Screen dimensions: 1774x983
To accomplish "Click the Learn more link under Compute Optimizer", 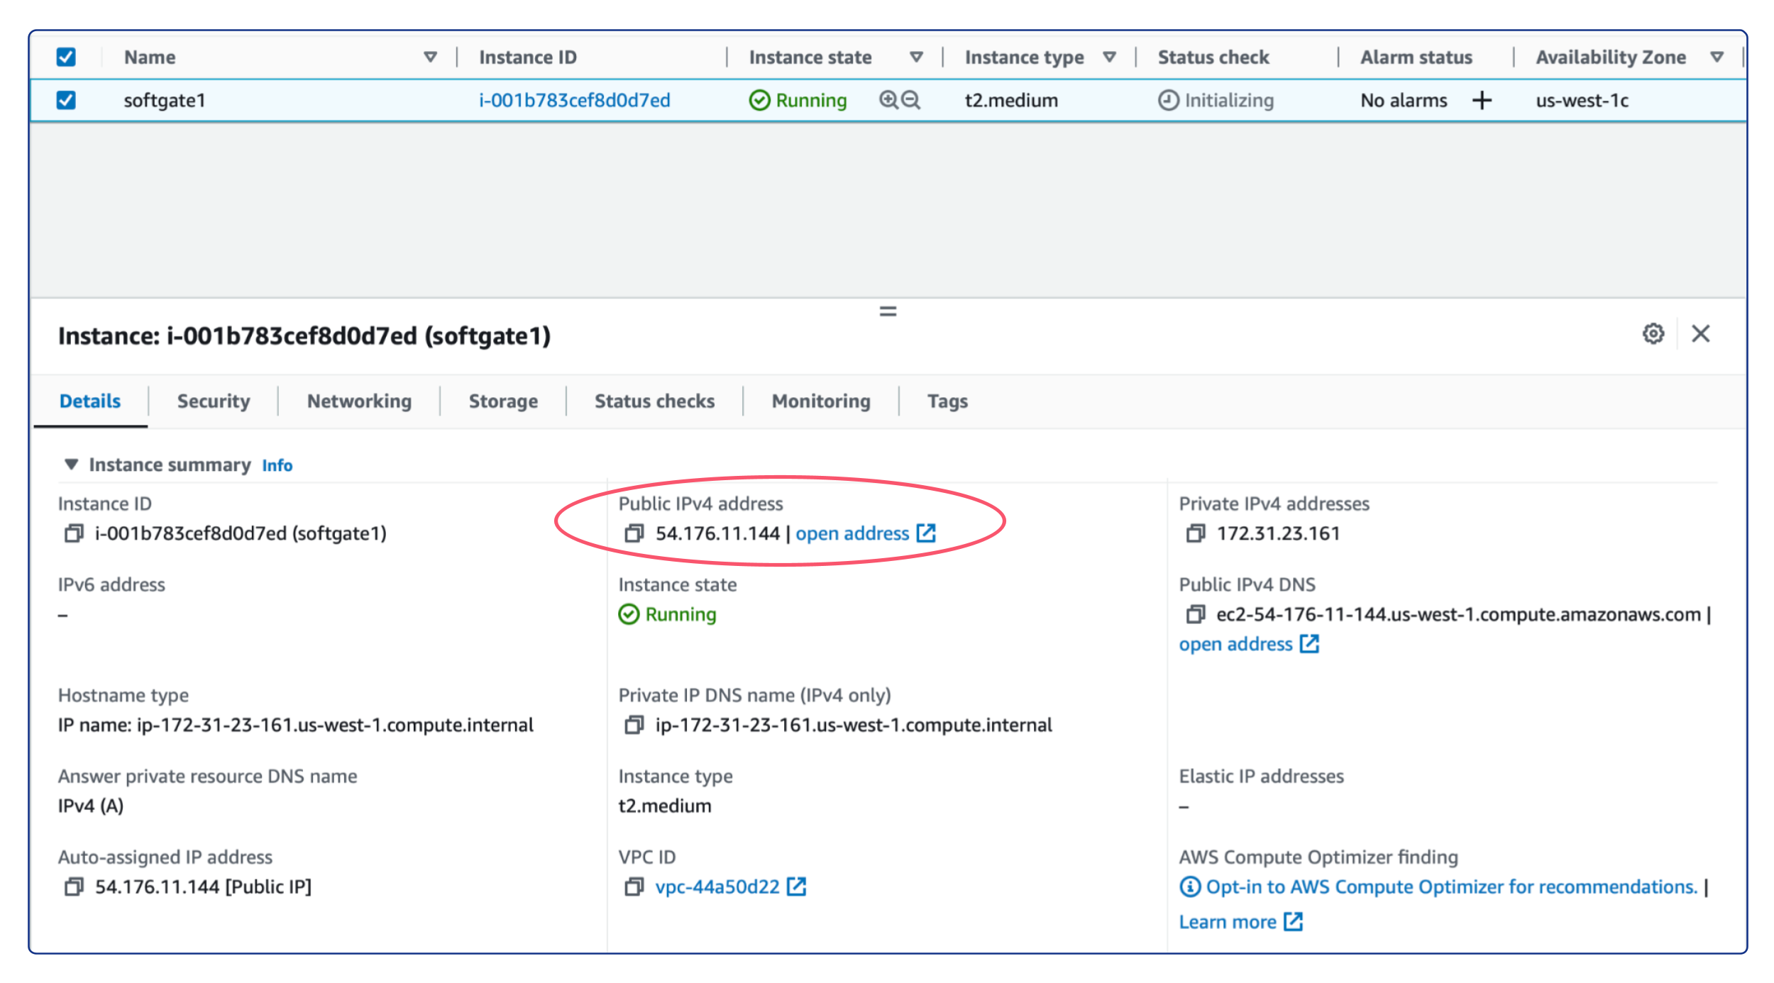I will coord(1230,921).
